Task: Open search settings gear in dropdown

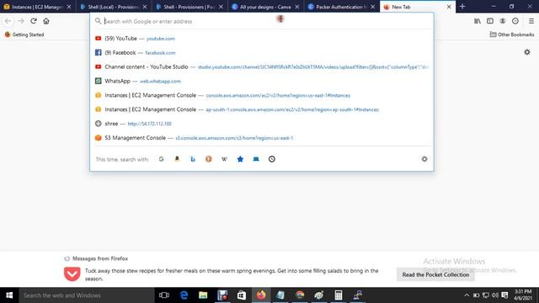Action: point(424,159)
